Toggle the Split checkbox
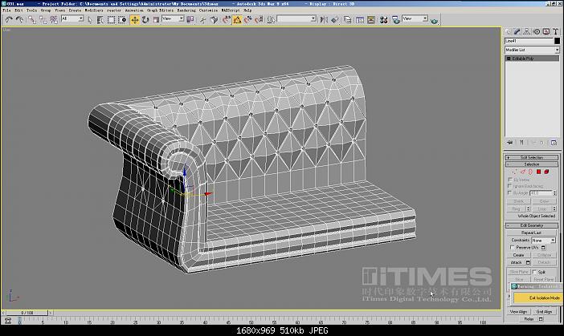The image size is (564, 336). (x=534, y=272)
